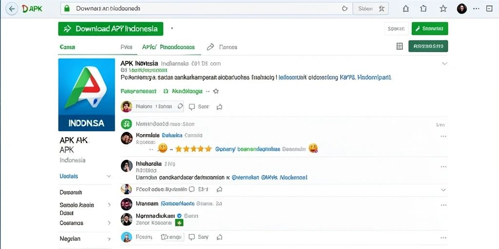This screenshot has height=249, width=499.
Task: Open more options for Ihhoheralia comment
Action: (443, 167)
